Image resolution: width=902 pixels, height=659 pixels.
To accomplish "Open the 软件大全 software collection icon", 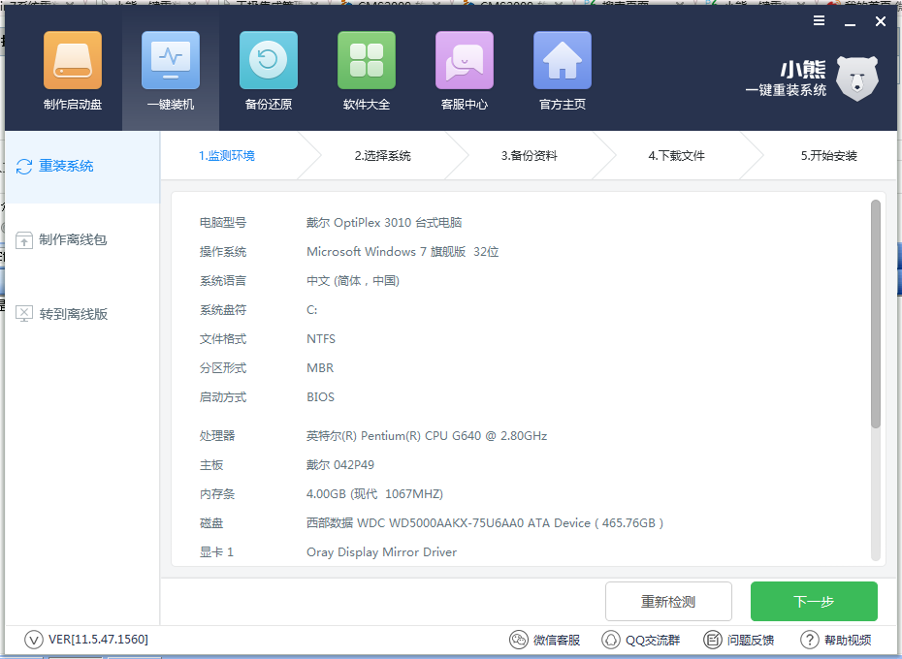I will [367, 71].
